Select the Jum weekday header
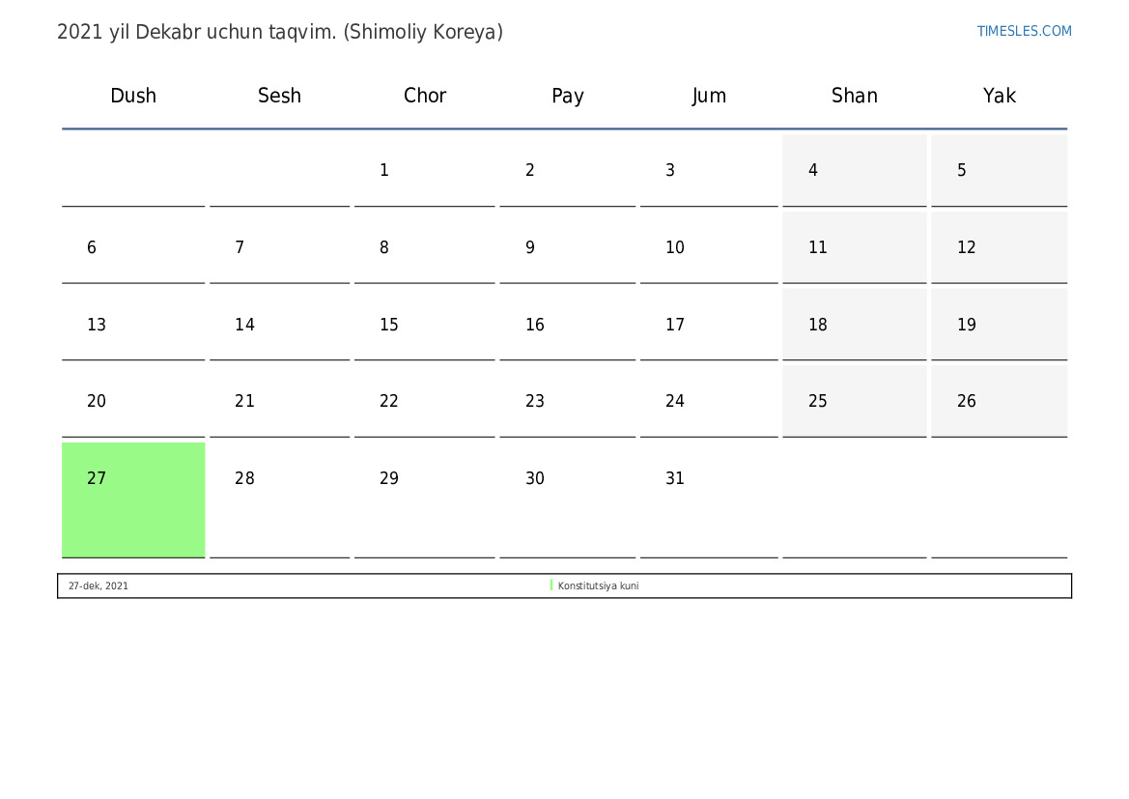Screen dimensions: 1129x799 point(709,96)
